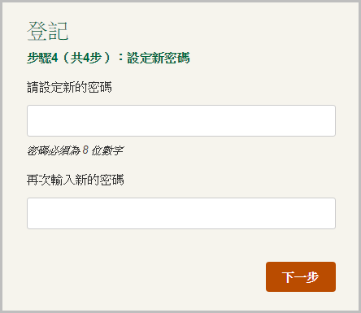Place cursor in first new password box
Image resolution: width=361 pixels, height=313 pixels.
pos(181,120)
